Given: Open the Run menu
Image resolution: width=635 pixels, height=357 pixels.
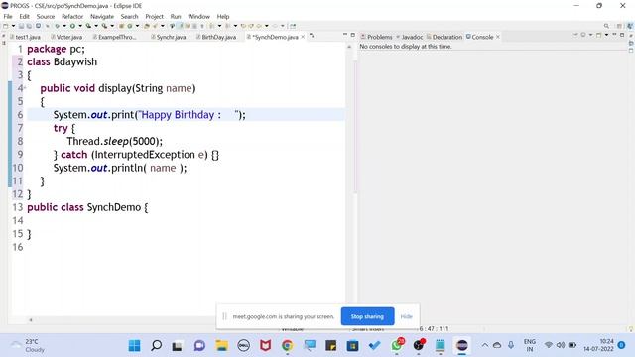Looking at the screenshot, I should point(176,16).
